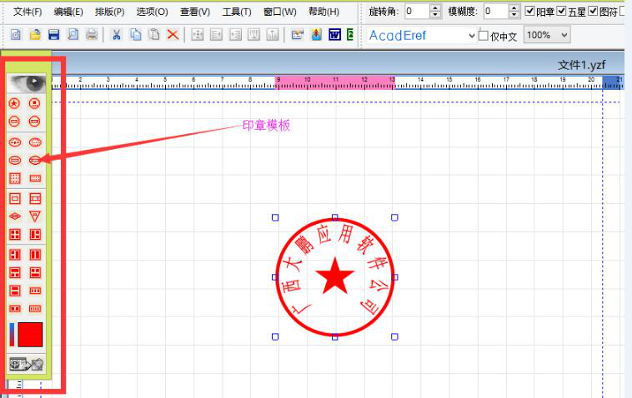The width and height of the screenshot is (632, 398).
Task: Select the 文件1.yzf document title
Action: tap(581, 65)
